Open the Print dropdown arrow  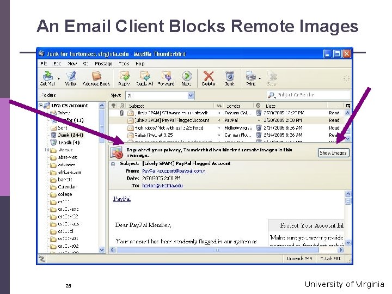tap(260, 78)
